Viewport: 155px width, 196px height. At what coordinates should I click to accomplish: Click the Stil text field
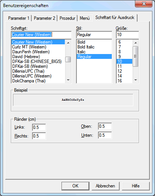[94, 35]
